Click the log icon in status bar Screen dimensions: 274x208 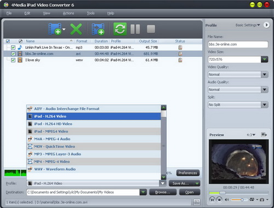pos(197,202)
